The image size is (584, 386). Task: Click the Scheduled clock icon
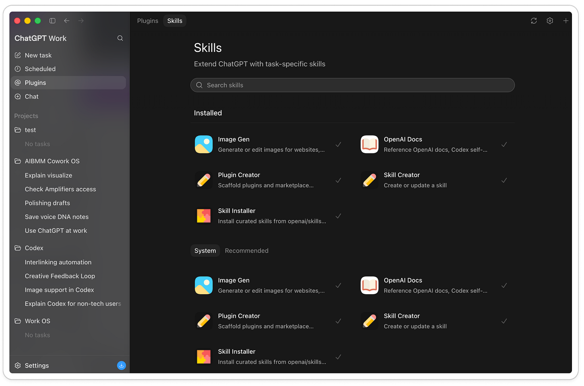(x=18, y=69)
